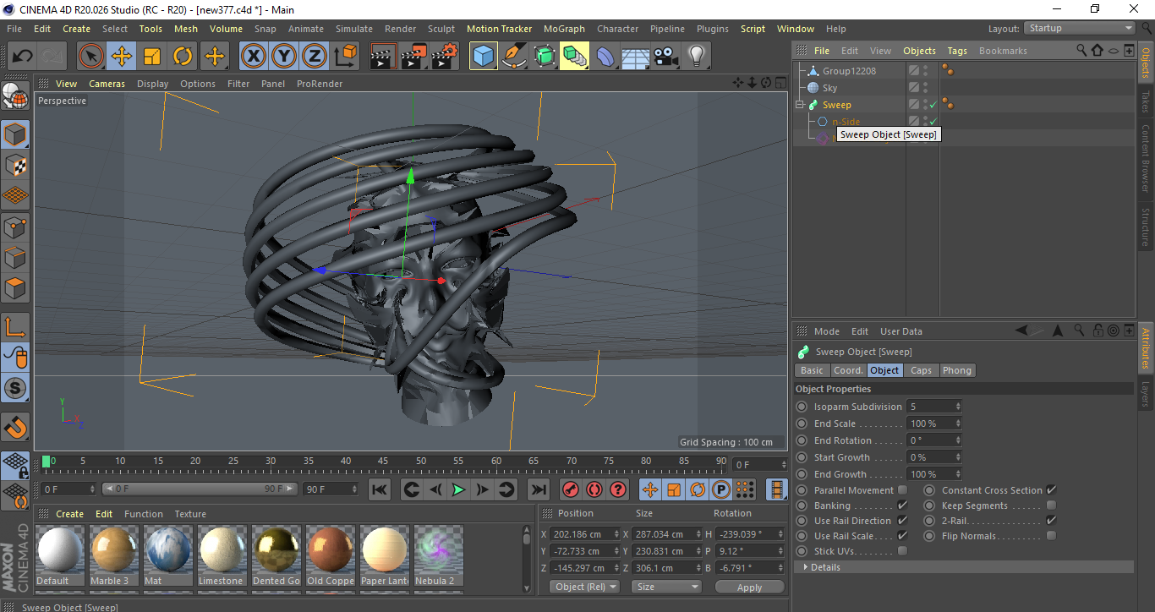Toggle Keep Segments checkbox
This screenshot has width=1155, height=612.
[x=1051, y=505]
